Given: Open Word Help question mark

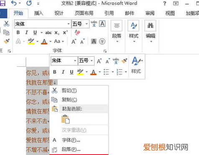Looking at the screenshot, I should 165,3.
